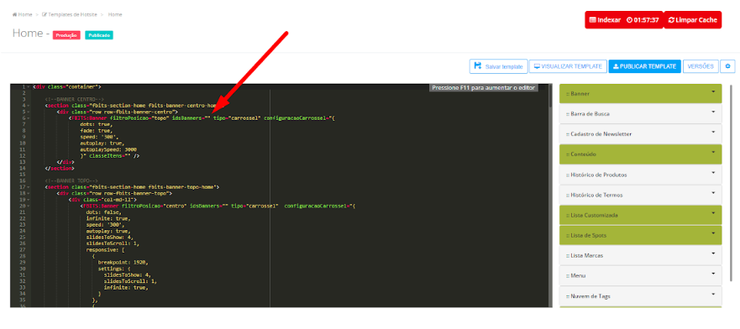Image resolution: width=740 pixels, height=329 pixels.
Task: Open the VERSÕES button
Action: [701, 66]
